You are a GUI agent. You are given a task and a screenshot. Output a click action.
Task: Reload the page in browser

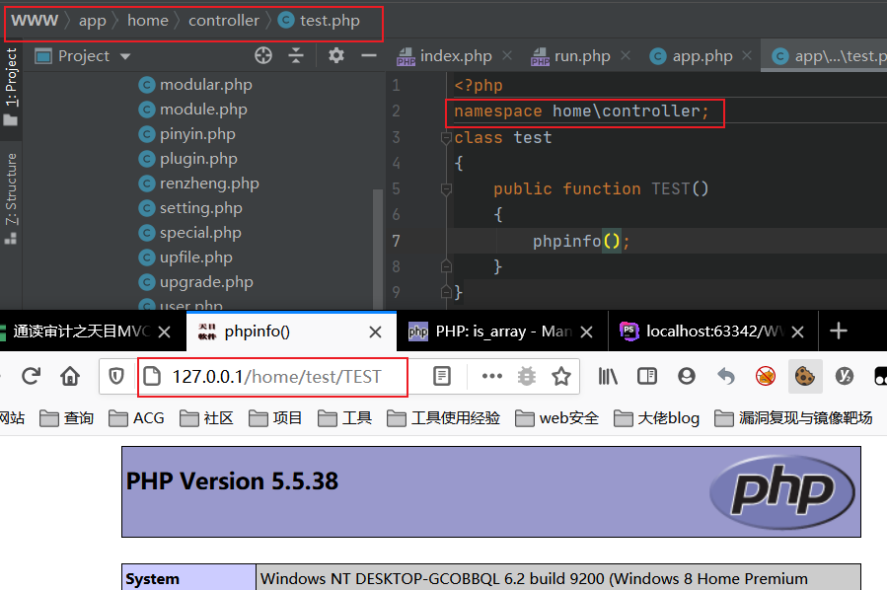pyautogui.click(x=32, y=376)
